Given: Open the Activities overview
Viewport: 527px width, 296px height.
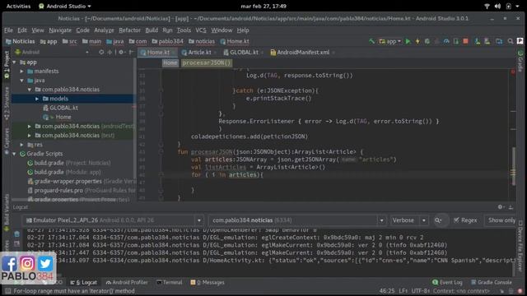Looking at the screenshot, I should tap(18, 6).
